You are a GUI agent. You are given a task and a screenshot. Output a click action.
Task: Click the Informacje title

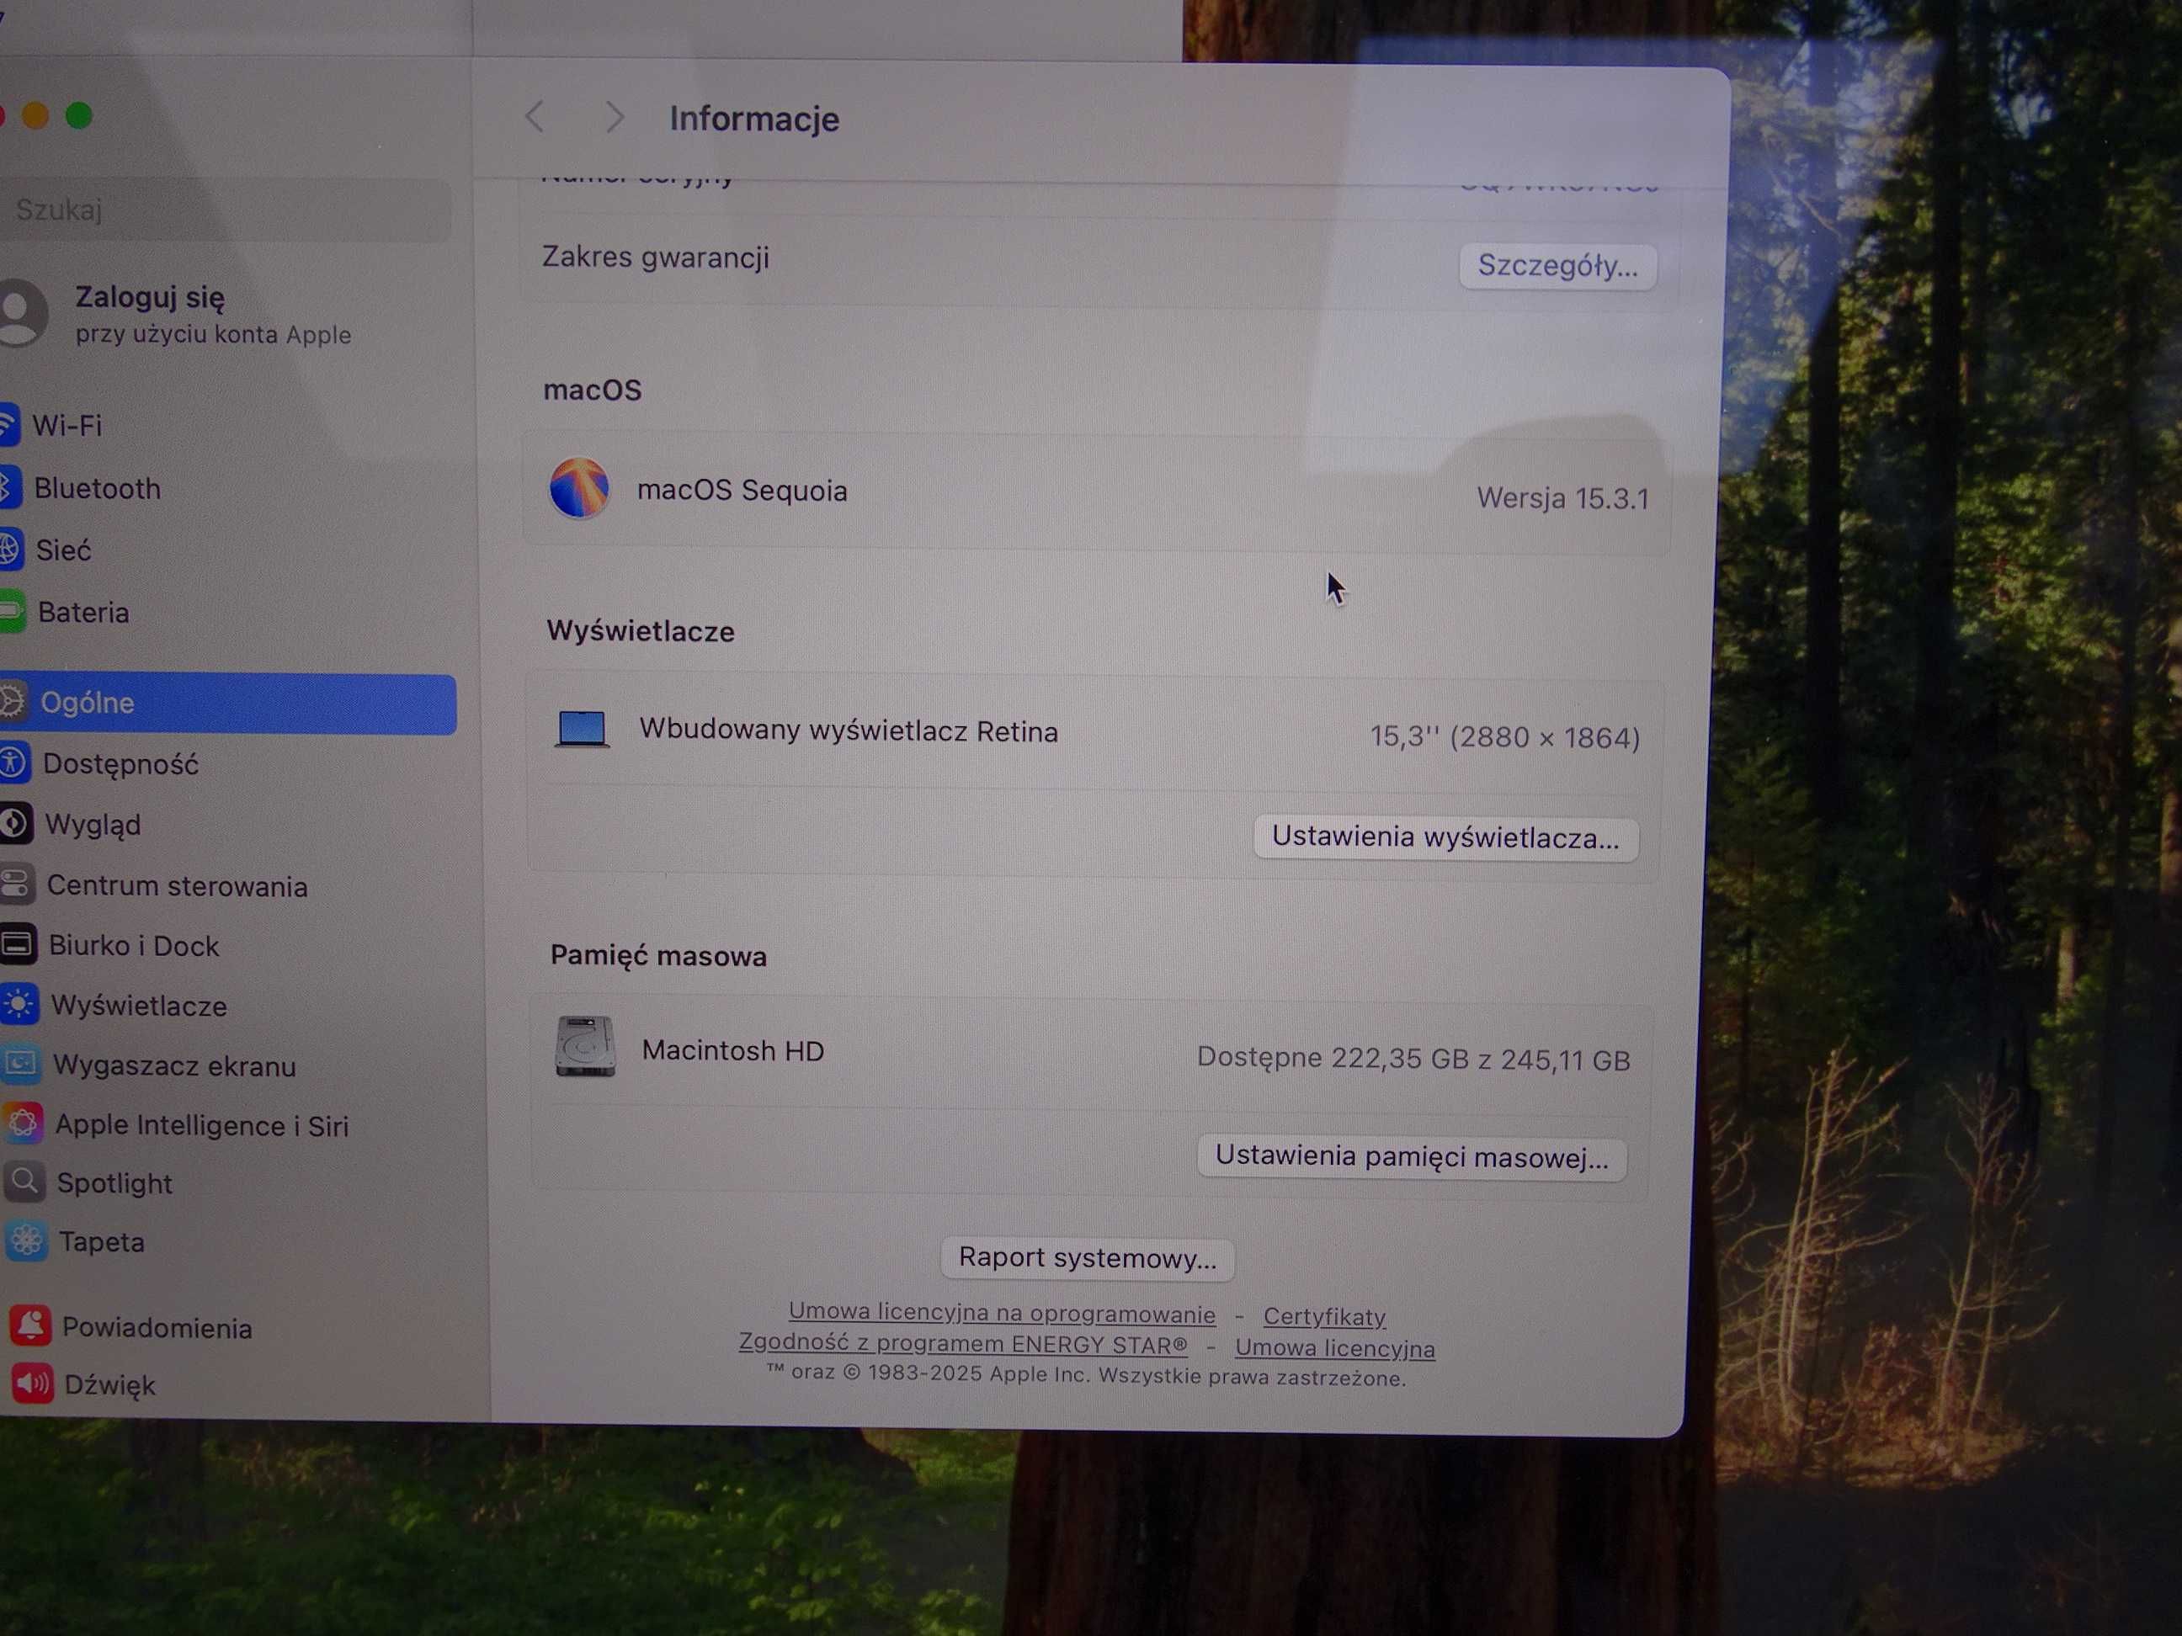click(x=754, y=120)
